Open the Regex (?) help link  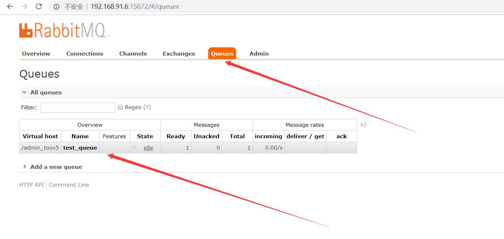click(x=147, y=107)
